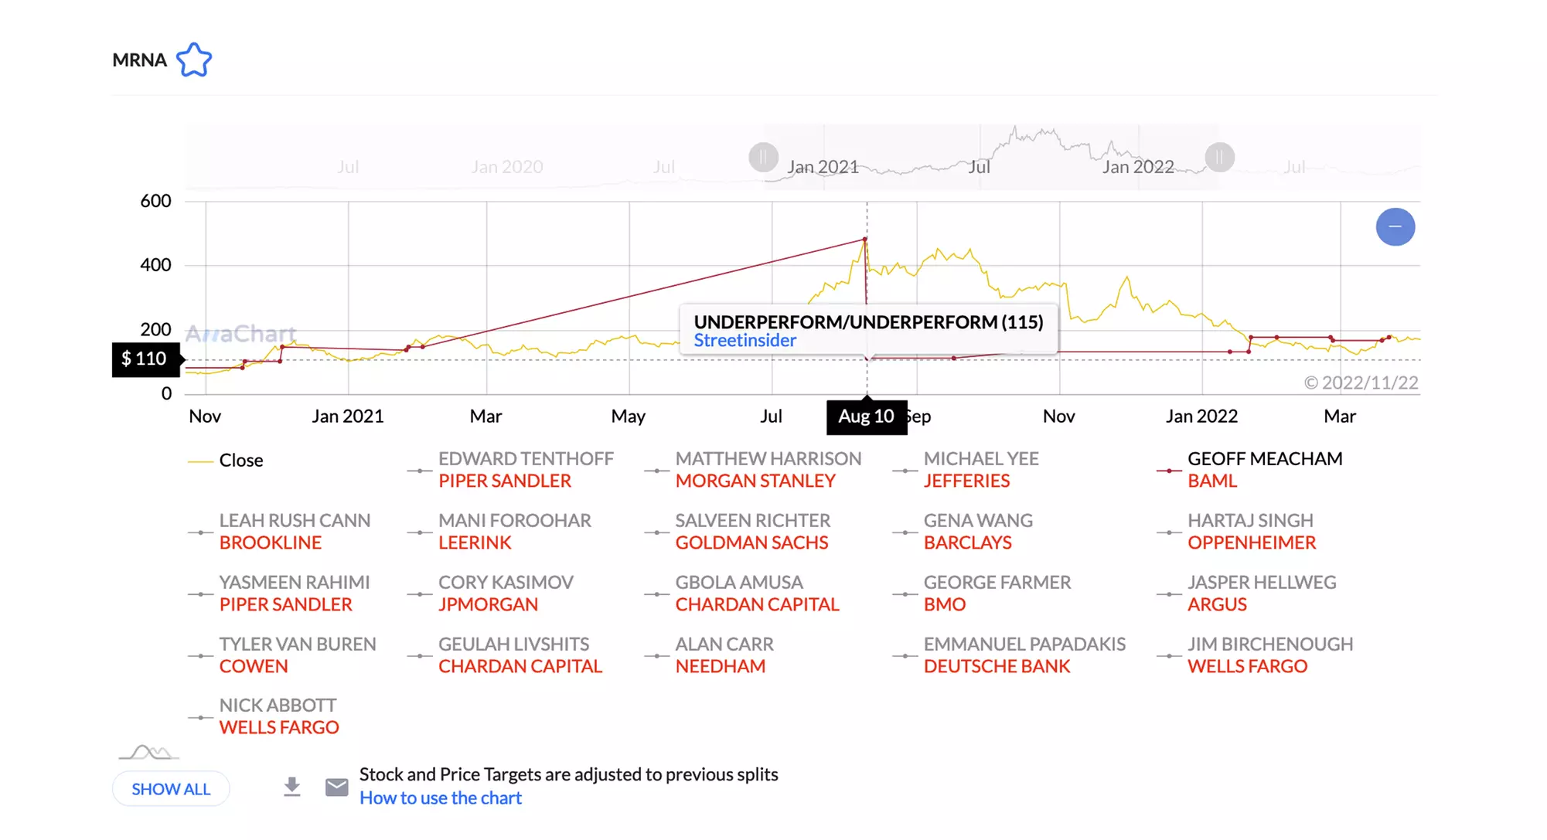Click the envelope email icon
Image resolution: width=1547 pixels, height=840 pixels.
[x=336, y=787]
